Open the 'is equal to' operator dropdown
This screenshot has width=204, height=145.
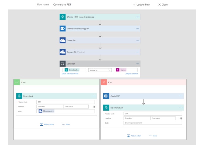(x=100, y=70)
